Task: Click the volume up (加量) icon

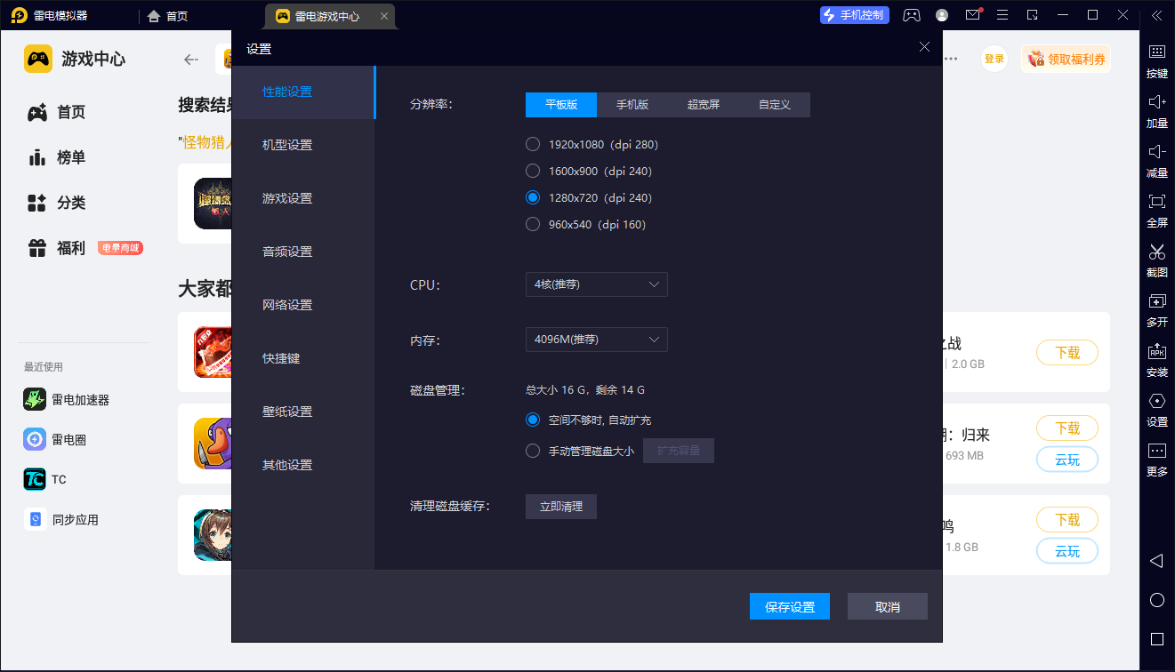Action: point(1156,109)
